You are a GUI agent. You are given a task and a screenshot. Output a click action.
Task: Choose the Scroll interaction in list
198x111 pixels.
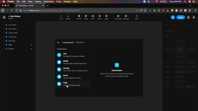pyautogui.click(x=73, y=77)
